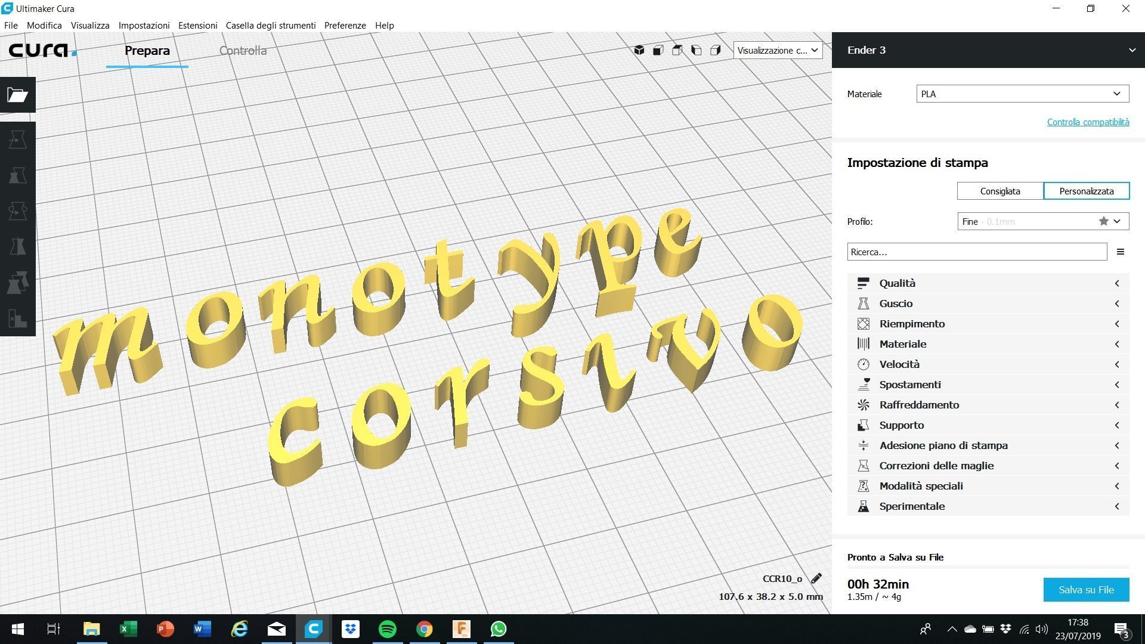
Task: Open Spotify from the taskbar
Action: pos(388,629)
